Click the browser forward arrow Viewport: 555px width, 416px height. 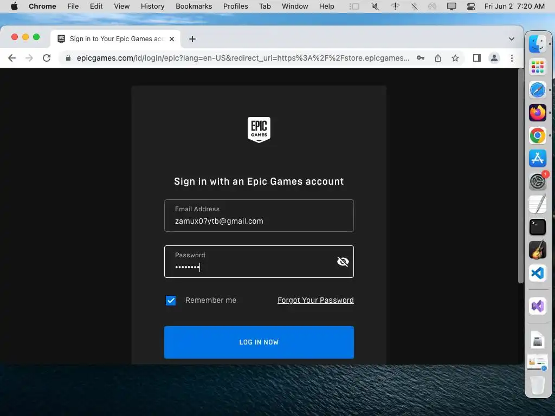pos(29,58)
